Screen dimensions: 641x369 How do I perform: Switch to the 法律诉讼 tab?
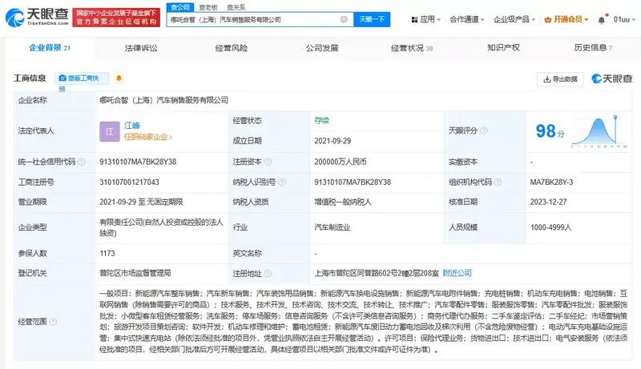141,49
